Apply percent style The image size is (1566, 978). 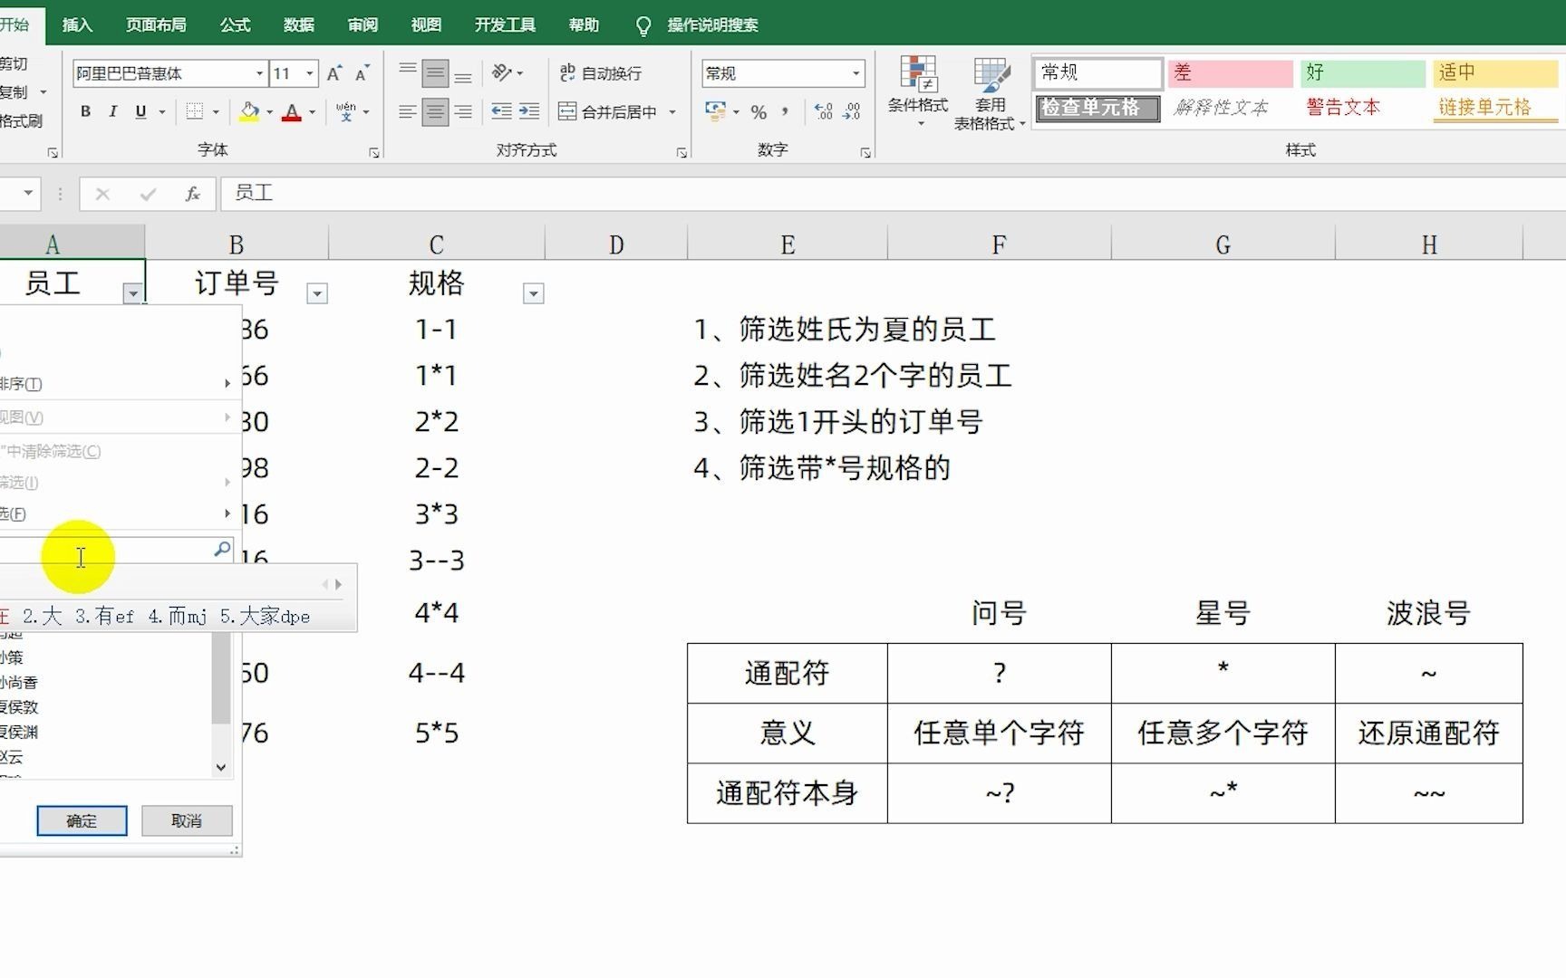759,111
